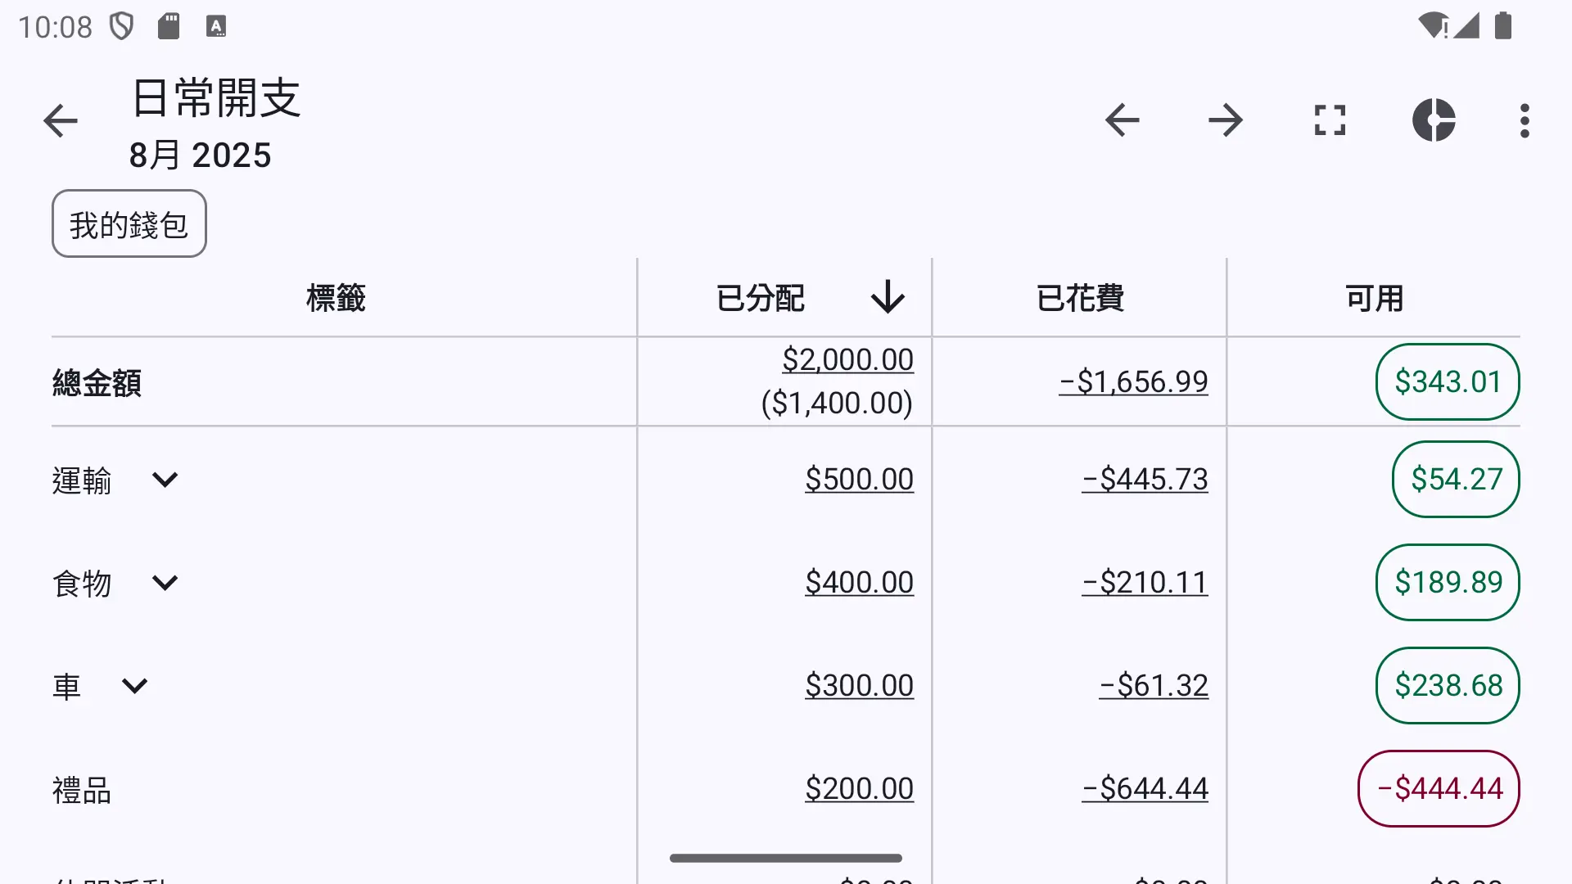Sort by the 已花費 column header
This screenshot has height=884, width=1572.
[1079, 298]
